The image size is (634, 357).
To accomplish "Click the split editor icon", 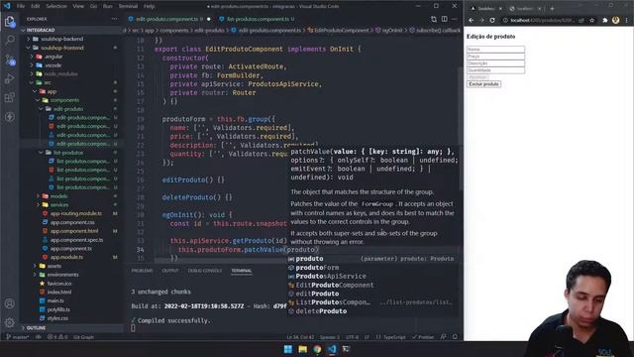I will [x=445, y=19].
